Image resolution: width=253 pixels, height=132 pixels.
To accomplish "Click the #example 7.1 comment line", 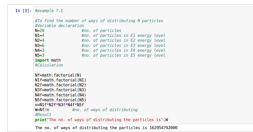I will point(49,11).
